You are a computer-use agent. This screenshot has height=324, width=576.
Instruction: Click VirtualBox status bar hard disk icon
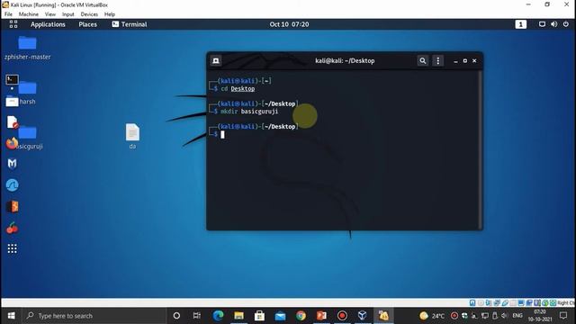[x=472, y=303]
